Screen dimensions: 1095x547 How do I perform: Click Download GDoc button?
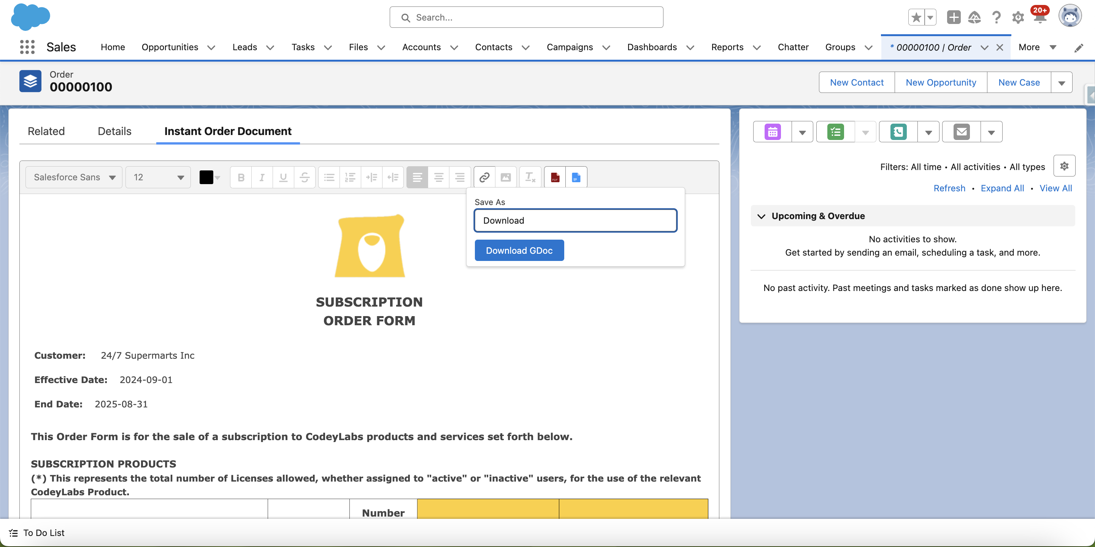click(519, 251)
